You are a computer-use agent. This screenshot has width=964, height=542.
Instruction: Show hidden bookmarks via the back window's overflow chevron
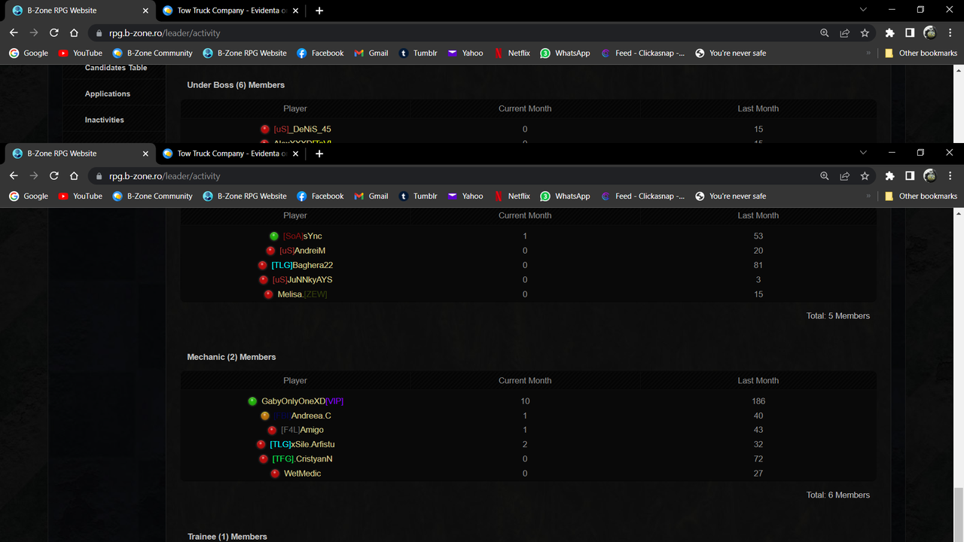pos(868,53)
